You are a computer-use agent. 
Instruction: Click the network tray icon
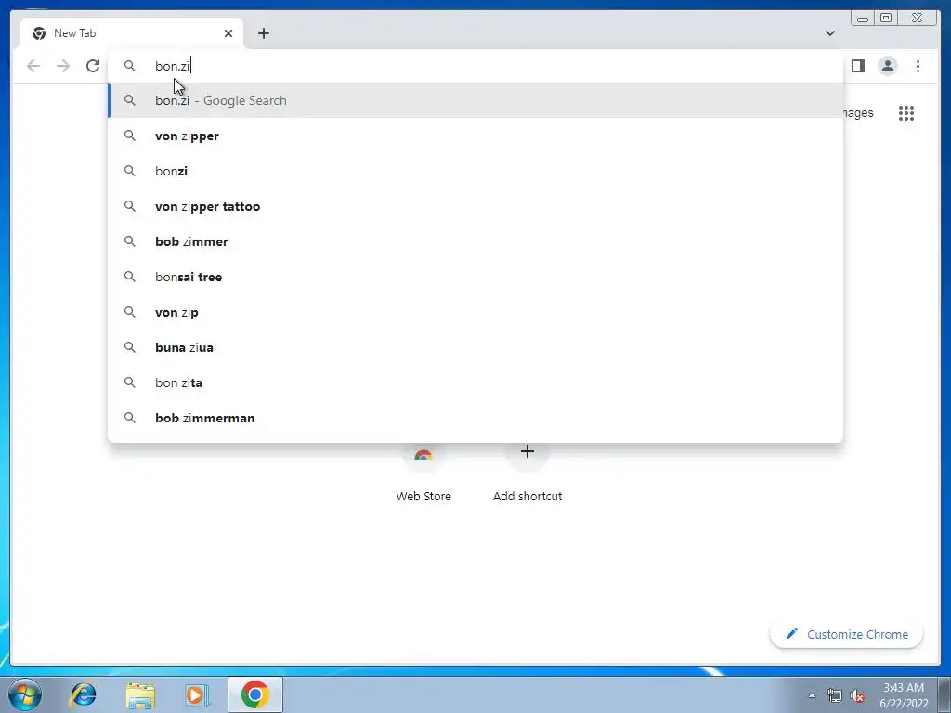(x=835, y=695)
